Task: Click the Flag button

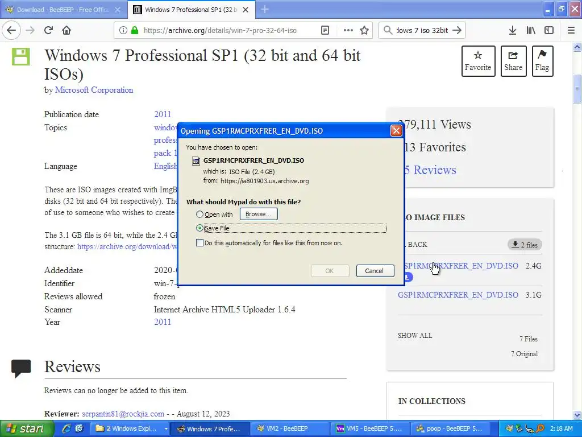Action: tap(542, 61)
